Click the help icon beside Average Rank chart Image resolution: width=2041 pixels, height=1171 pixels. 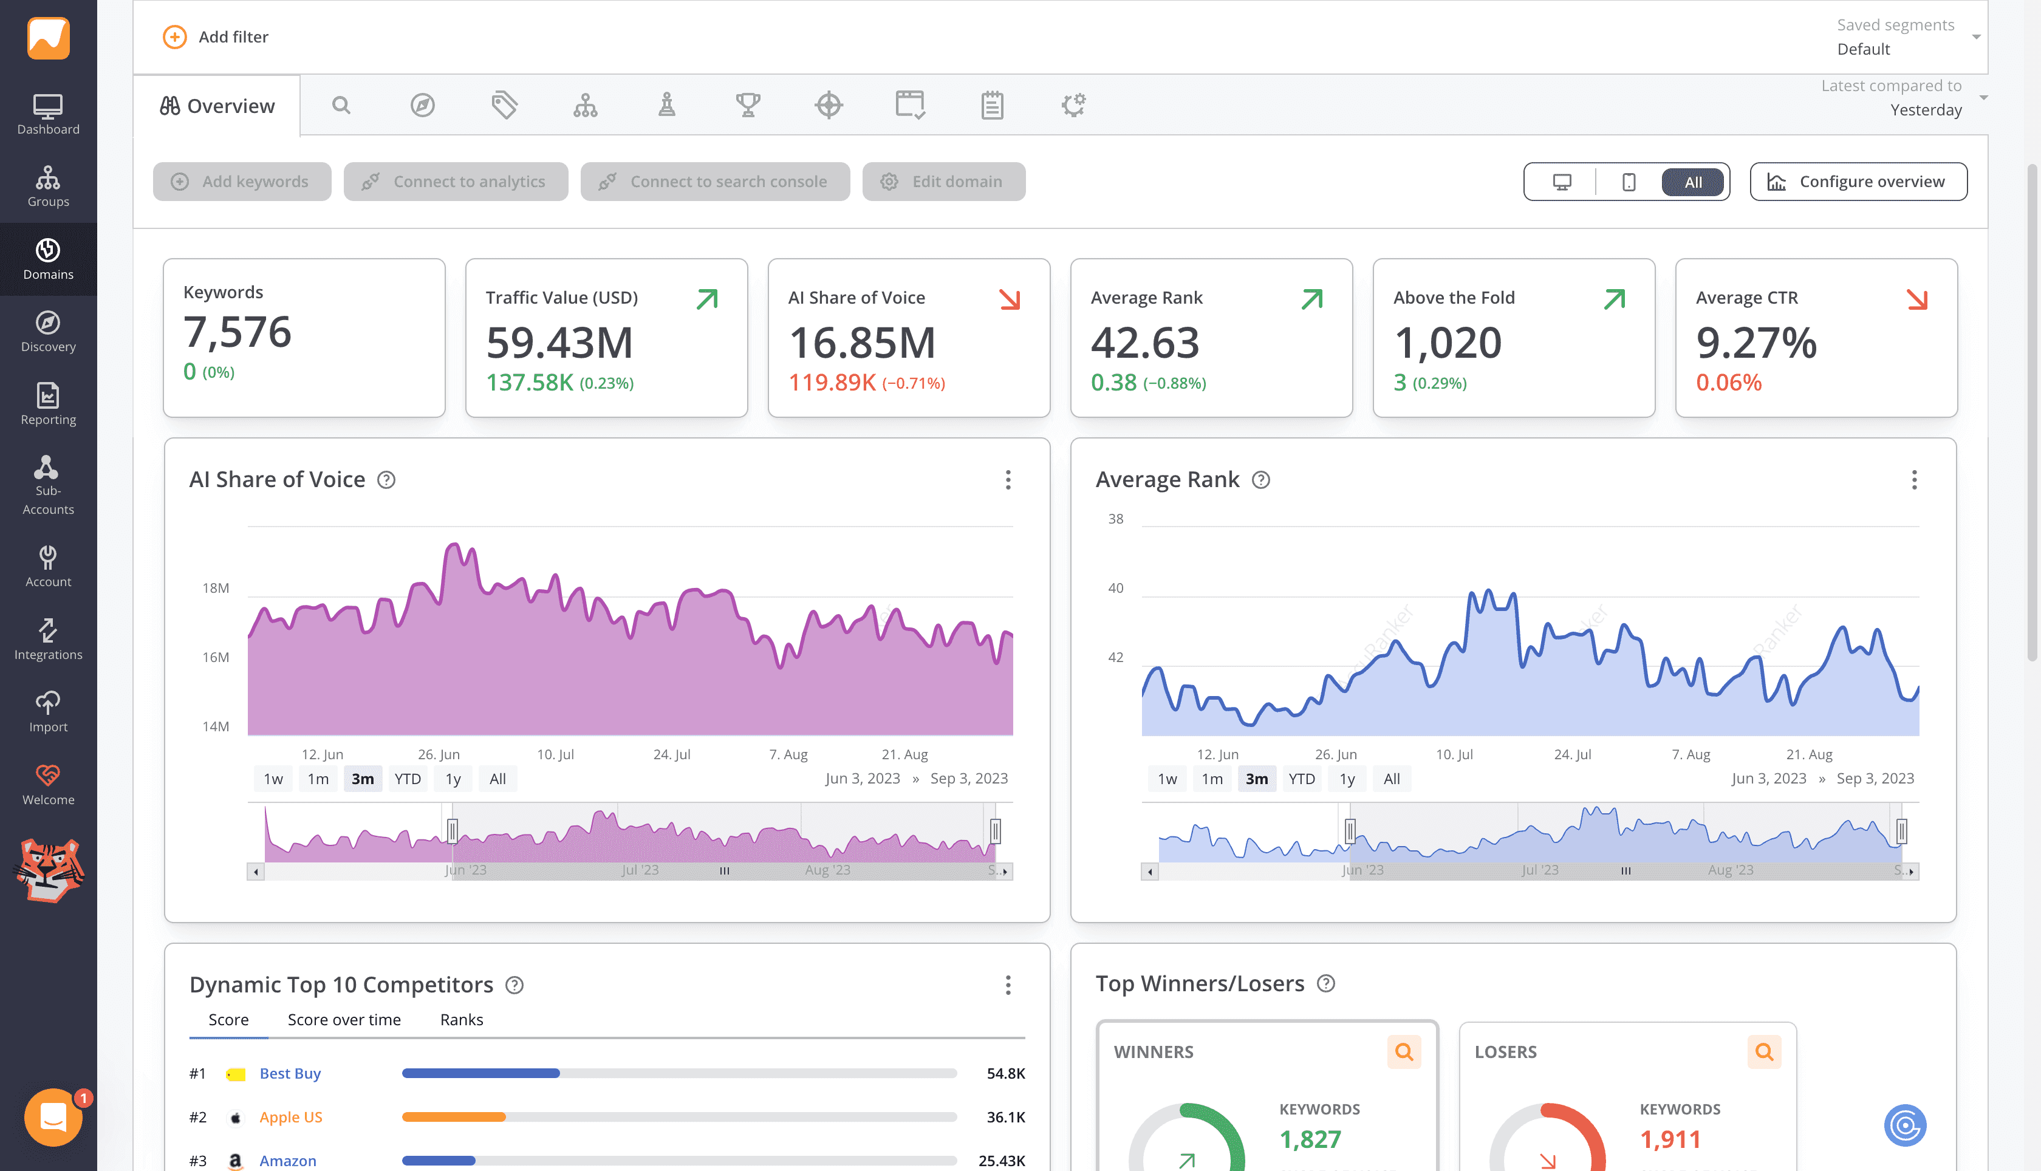pyautogui.click(x=1261, y=480)
